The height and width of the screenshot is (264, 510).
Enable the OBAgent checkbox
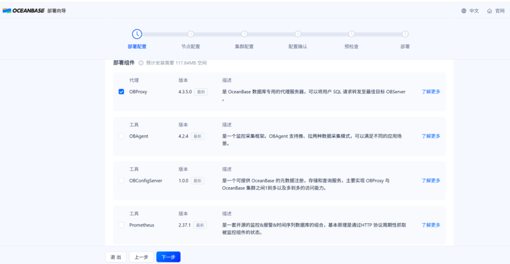(121, 136)
